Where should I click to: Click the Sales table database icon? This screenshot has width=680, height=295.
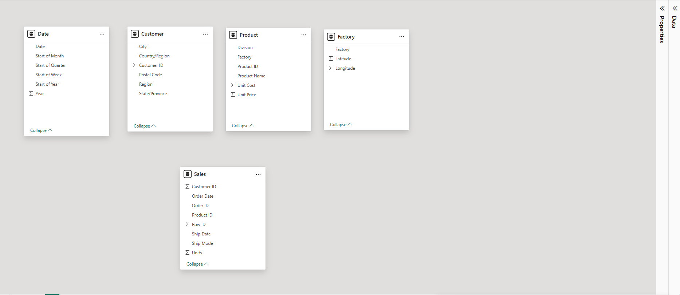[188, 174]
